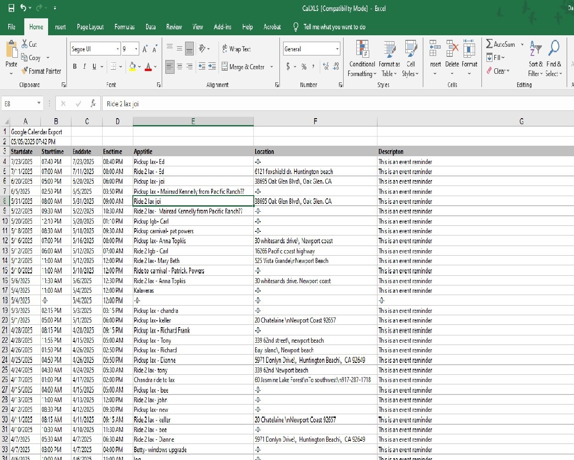Image resolution: width=574 pixels, height=460 pixels.
Task: Open Conditional Formatting menu
Action: coord(362,59)
